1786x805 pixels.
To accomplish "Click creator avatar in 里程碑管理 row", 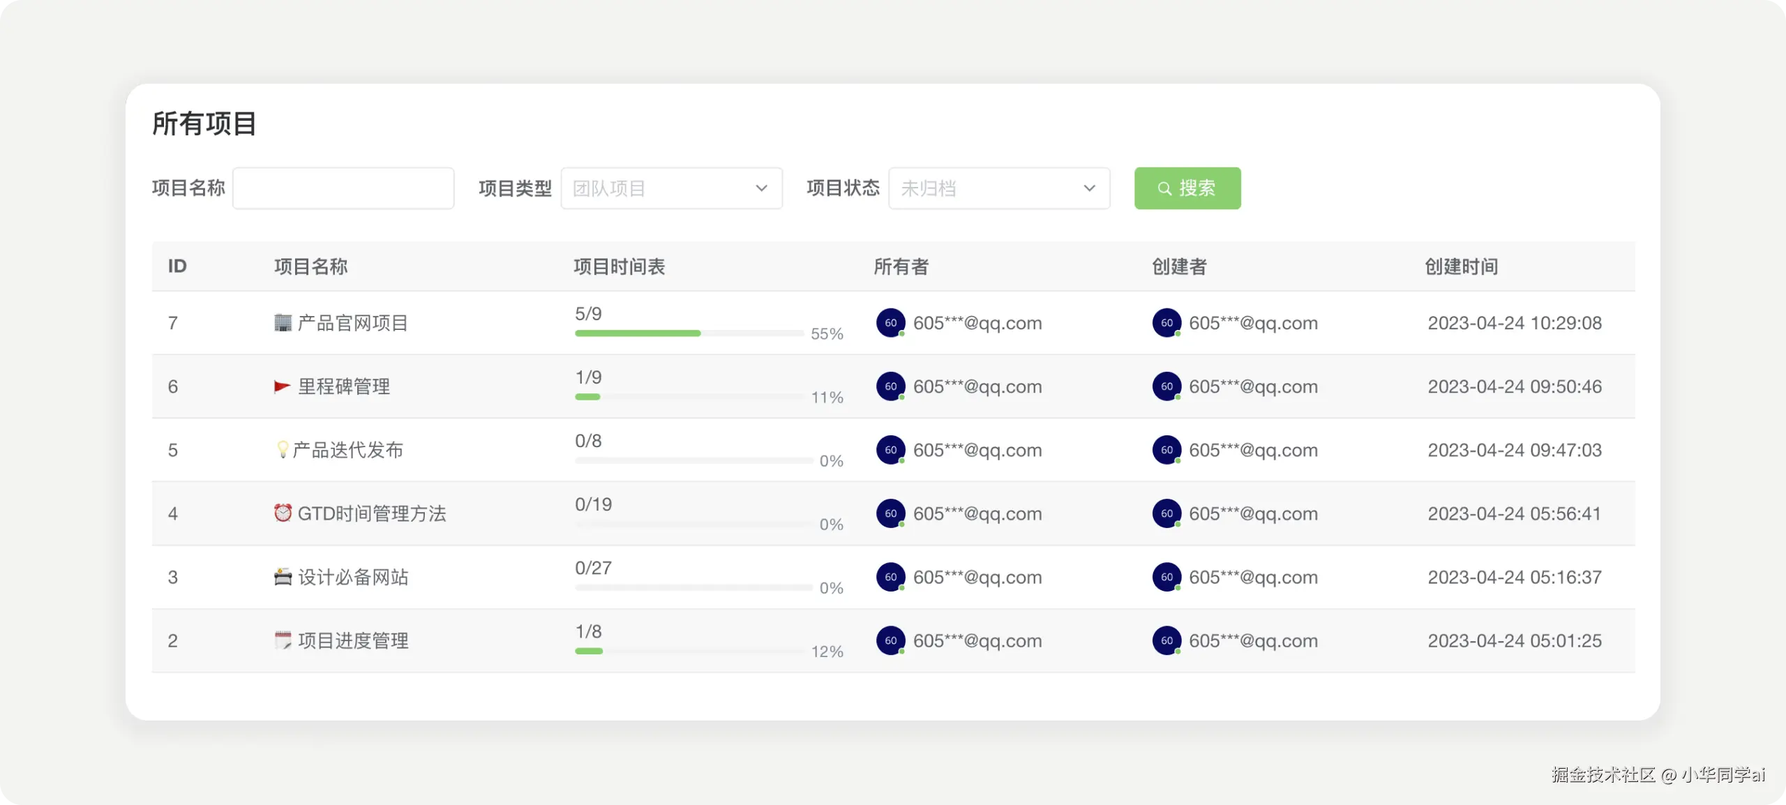I will click(x=1166, y=386).
